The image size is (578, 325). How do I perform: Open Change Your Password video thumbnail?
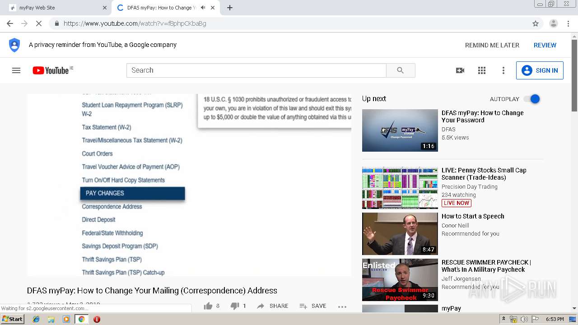pos(400,130)
